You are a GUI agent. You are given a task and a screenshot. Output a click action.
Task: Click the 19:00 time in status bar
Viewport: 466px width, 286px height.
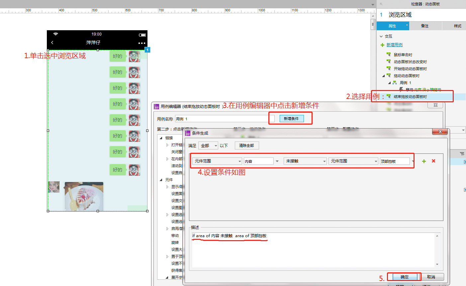point(97,34)
